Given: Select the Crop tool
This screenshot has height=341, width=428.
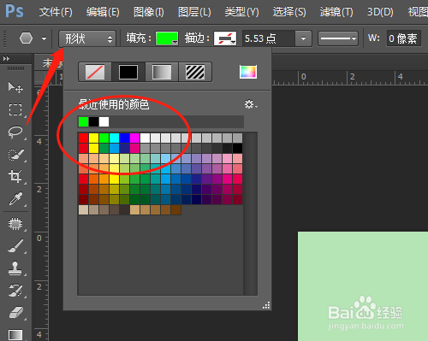Looking at the screenshot, I should (15, 176).
